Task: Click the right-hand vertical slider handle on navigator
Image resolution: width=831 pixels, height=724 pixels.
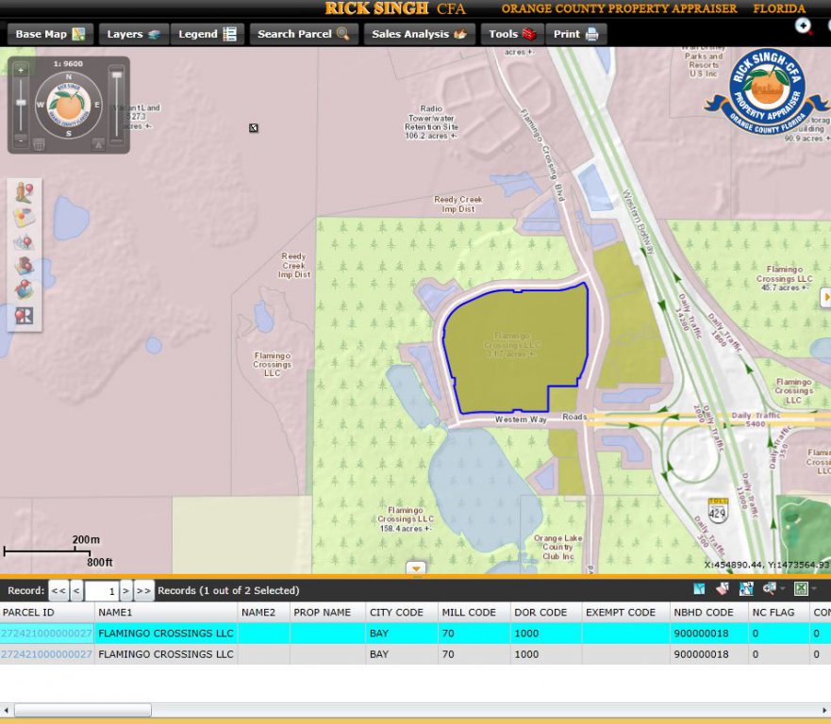Action: pyautogui.click(x=117, y=75)
